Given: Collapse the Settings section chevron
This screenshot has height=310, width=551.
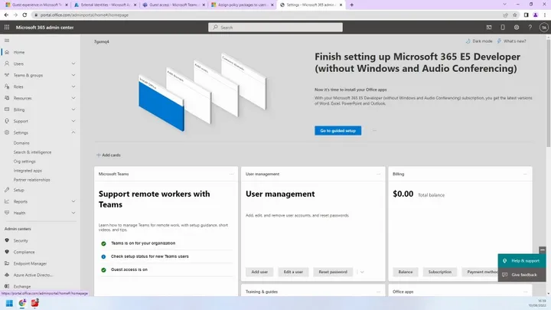Looking at the screenshot, I should tap(73, 132).
